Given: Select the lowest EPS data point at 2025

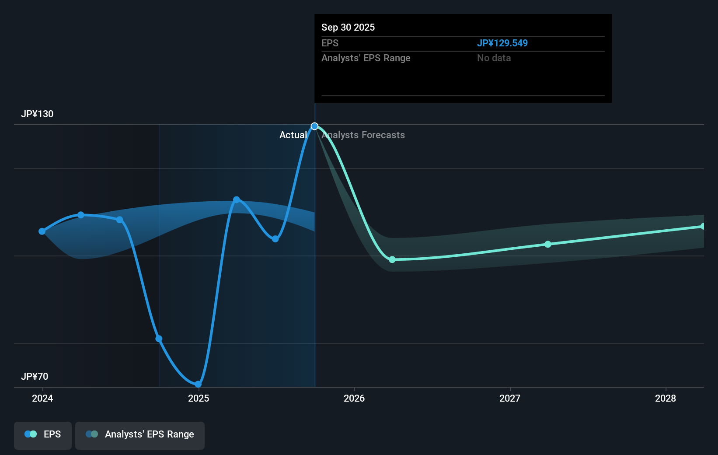Looking at the screenshot, I should [x=198, y=385].
